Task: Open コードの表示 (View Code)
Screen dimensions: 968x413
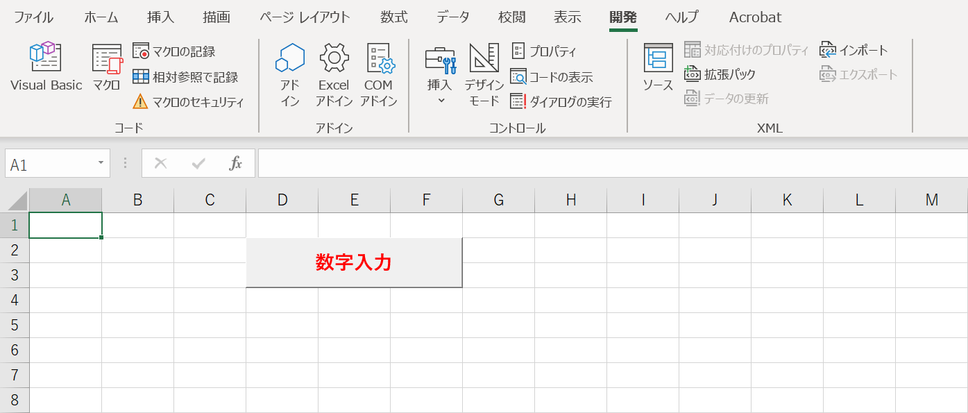Action: pos(550,76)
